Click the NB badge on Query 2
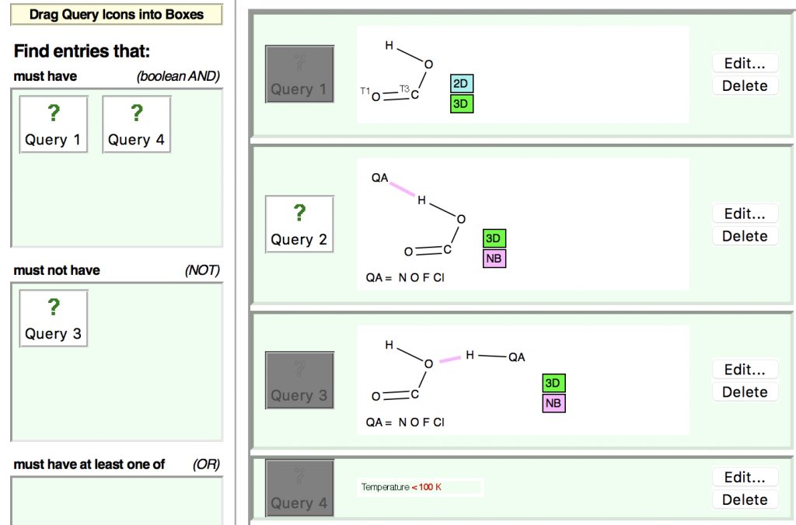Image resolution: width=796 pixels, height=525 pixels. pyautogui.click(x=494, y=259)
